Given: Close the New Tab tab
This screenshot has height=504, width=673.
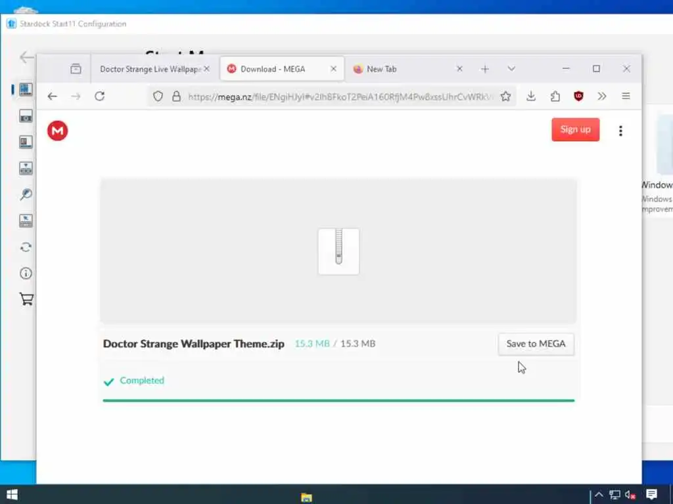Looking at the screenshot, I should click(459, 69).
